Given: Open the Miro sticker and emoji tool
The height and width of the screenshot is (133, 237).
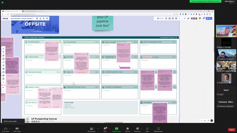Looking at the screenshot, I should [x=3, y=75].
